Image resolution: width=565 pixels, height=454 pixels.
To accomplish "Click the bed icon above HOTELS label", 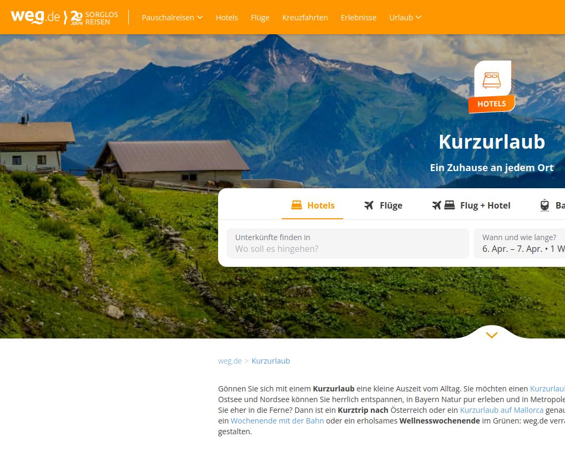I will point(492,80).
